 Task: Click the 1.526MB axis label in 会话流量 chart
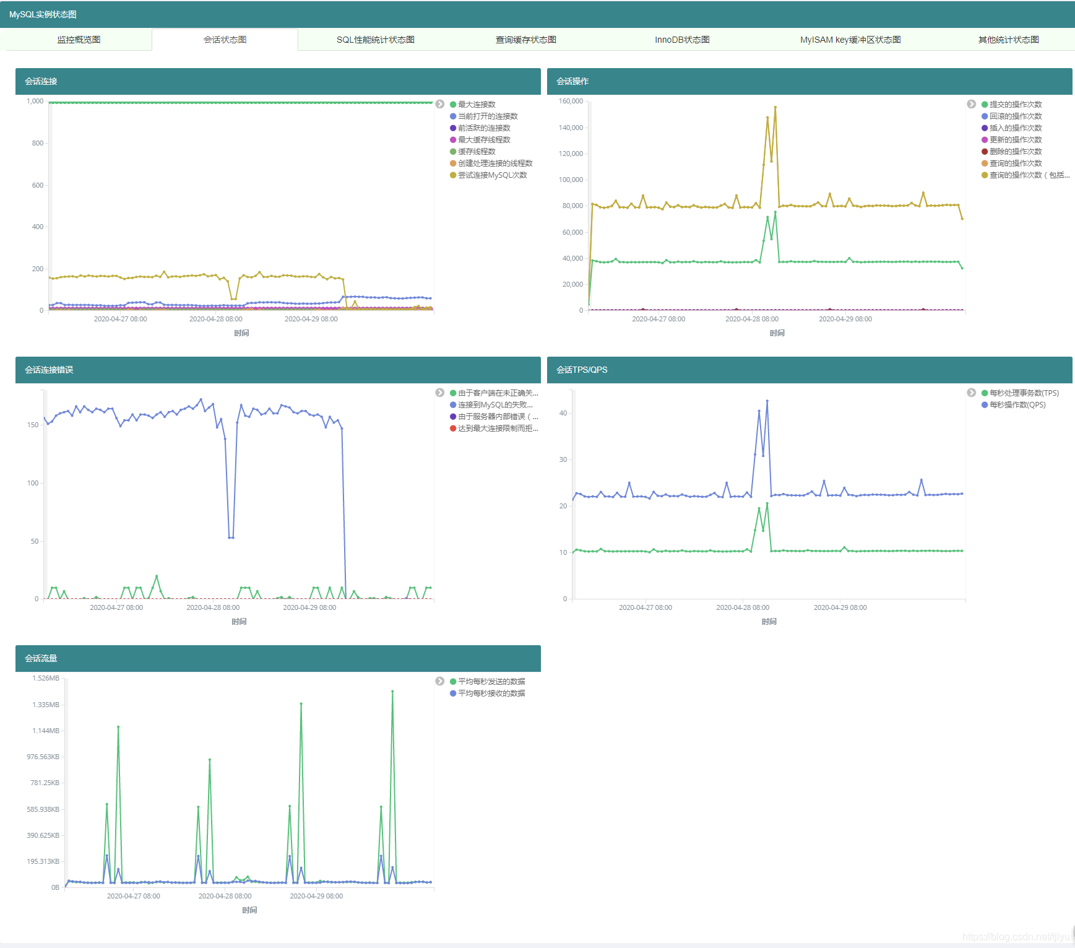[46, 678]
